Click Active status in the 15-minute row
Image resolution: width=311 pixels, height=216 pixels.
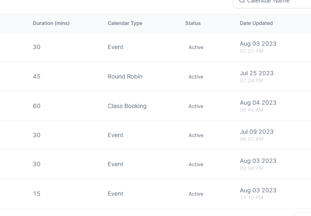pos(196,194)
